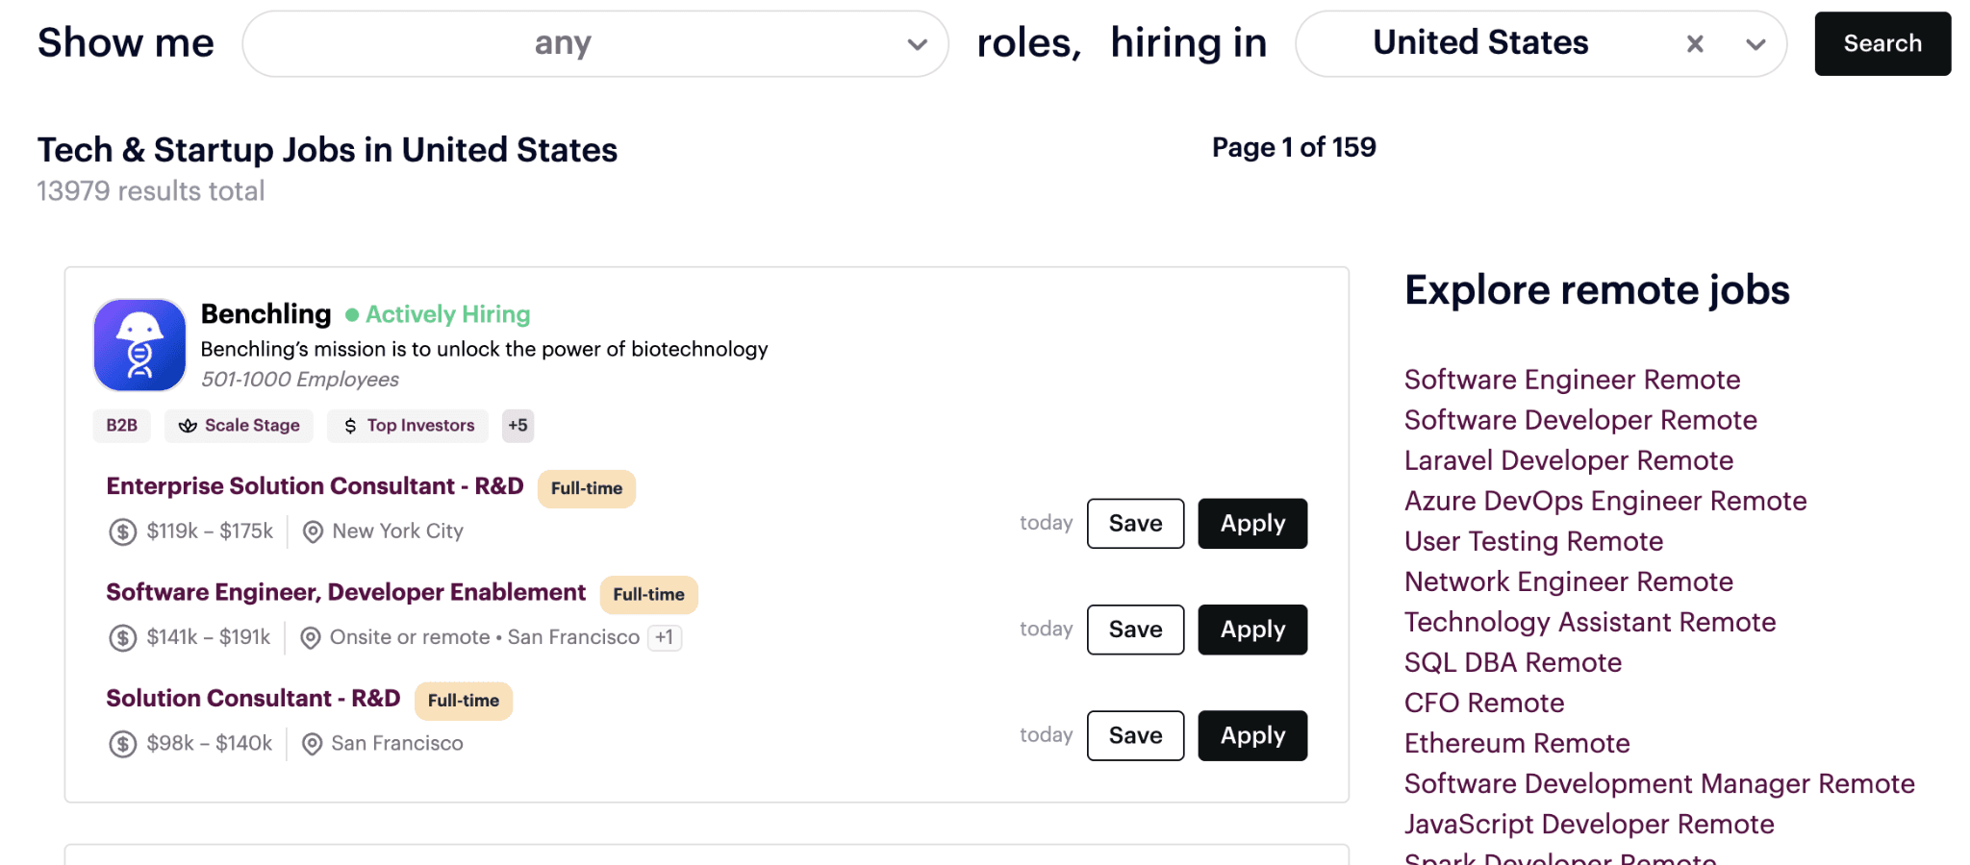Viewport: 1970px width, 865px height.
Task: Open the role type dropdown showing any
Action: pos(594,44)
